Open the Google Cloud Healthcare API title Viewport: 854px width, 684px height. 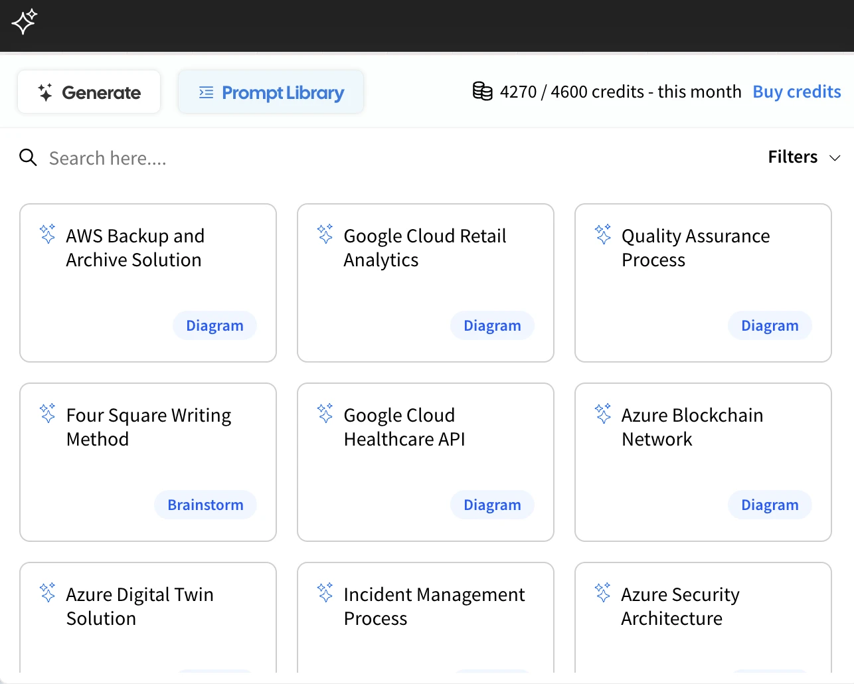point(404,427)
